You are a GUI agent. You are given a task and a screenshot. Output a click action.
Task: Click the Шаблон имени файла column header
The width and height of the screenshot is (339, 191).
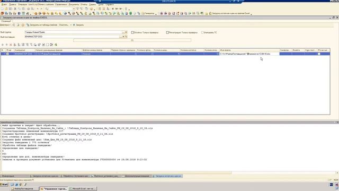96,50
